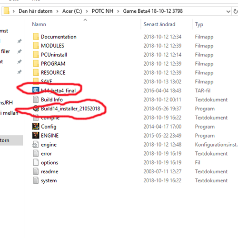238x238 pixels.
Task: Click the pin icon next to filer
Action: tap(20, 51)
